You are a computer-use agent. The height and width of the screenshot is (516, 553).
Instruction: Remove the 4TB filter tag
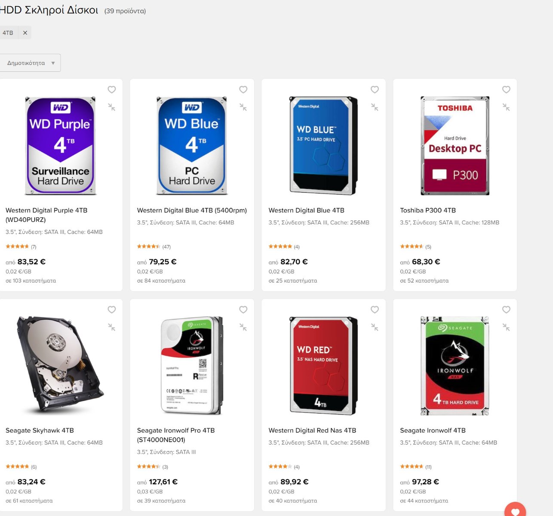pos(25,33)
